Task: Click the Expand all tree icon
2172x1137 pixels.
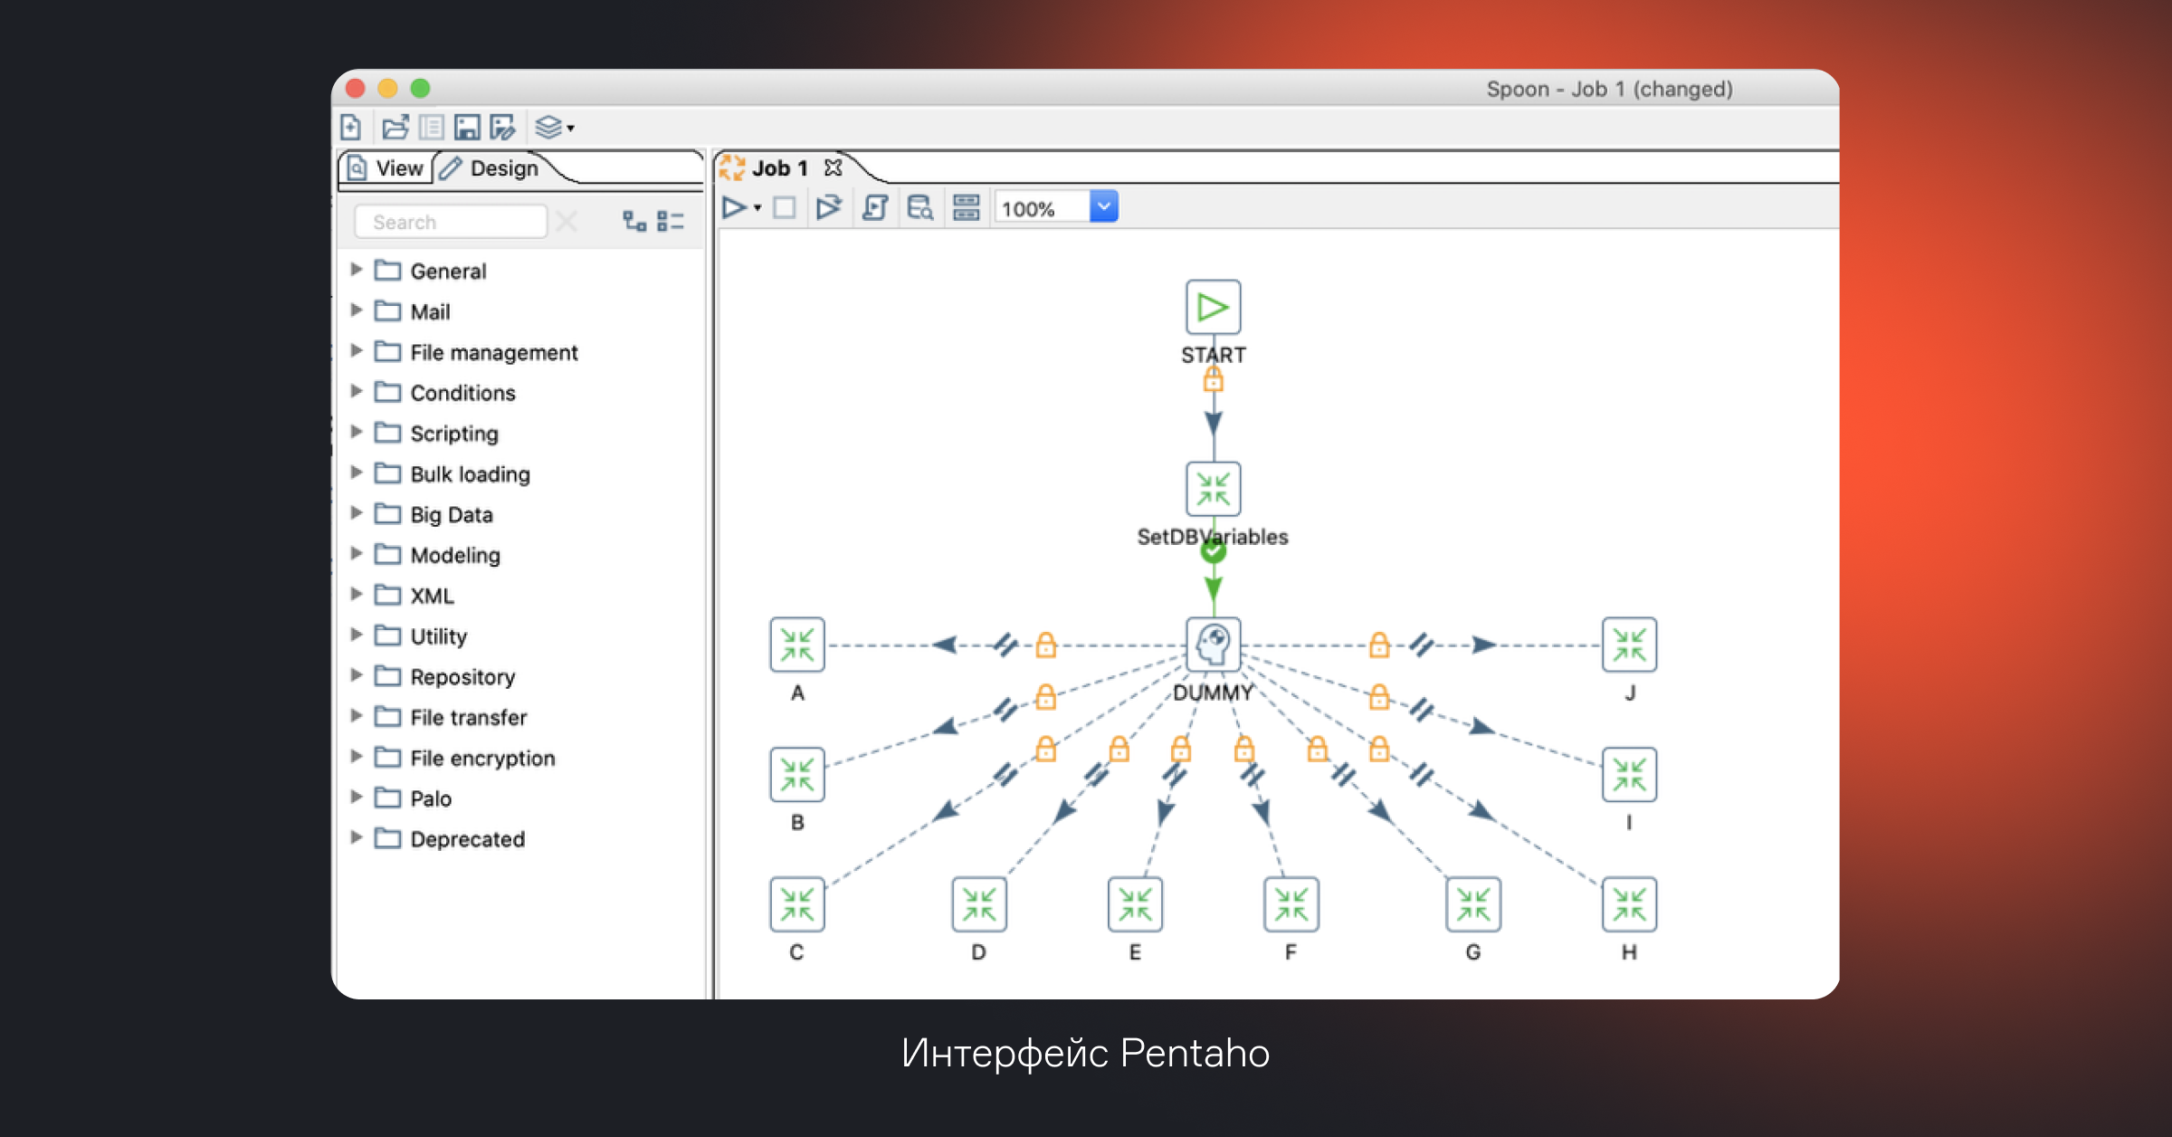Action: [x=634, y=221]
